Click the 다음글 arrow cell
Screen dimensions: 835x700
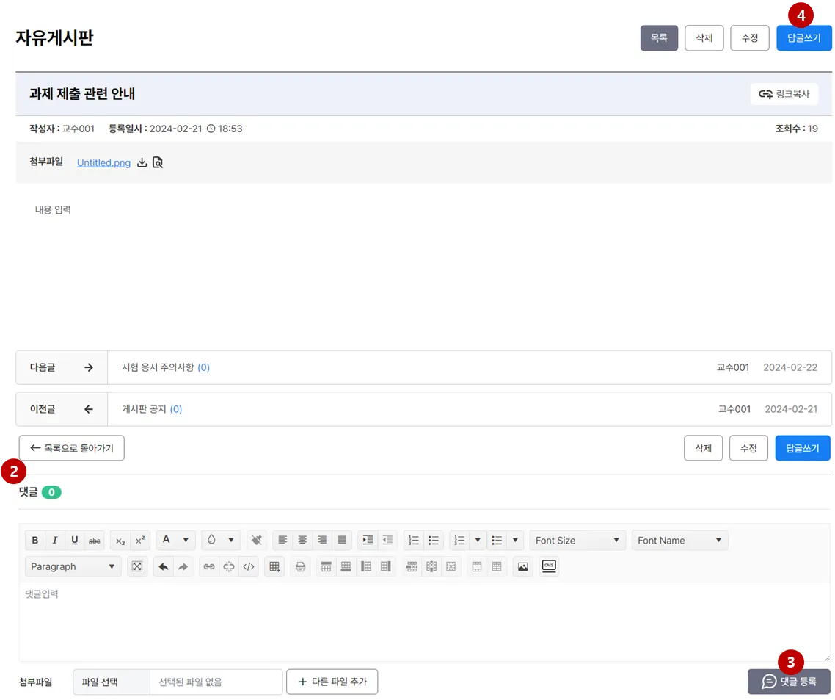(x=62, y=367)
